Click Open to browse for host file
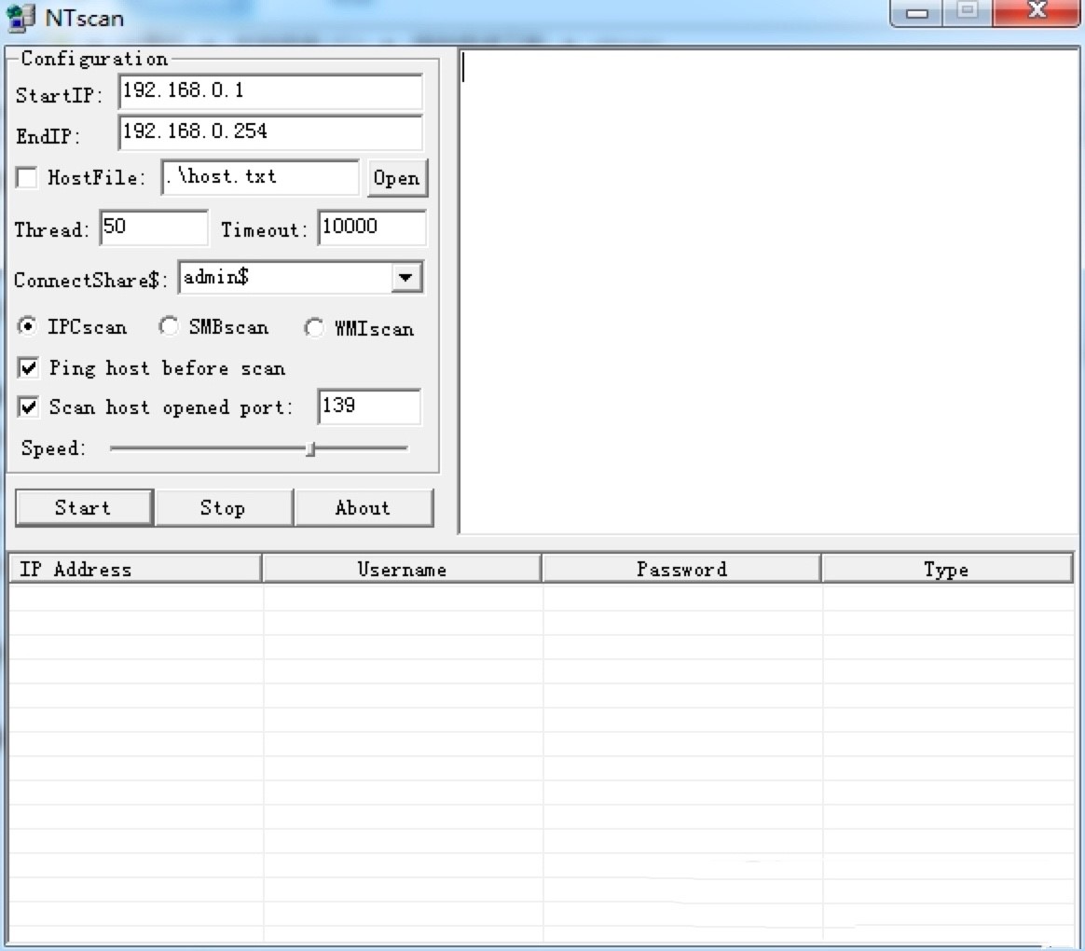 [397, 177]
